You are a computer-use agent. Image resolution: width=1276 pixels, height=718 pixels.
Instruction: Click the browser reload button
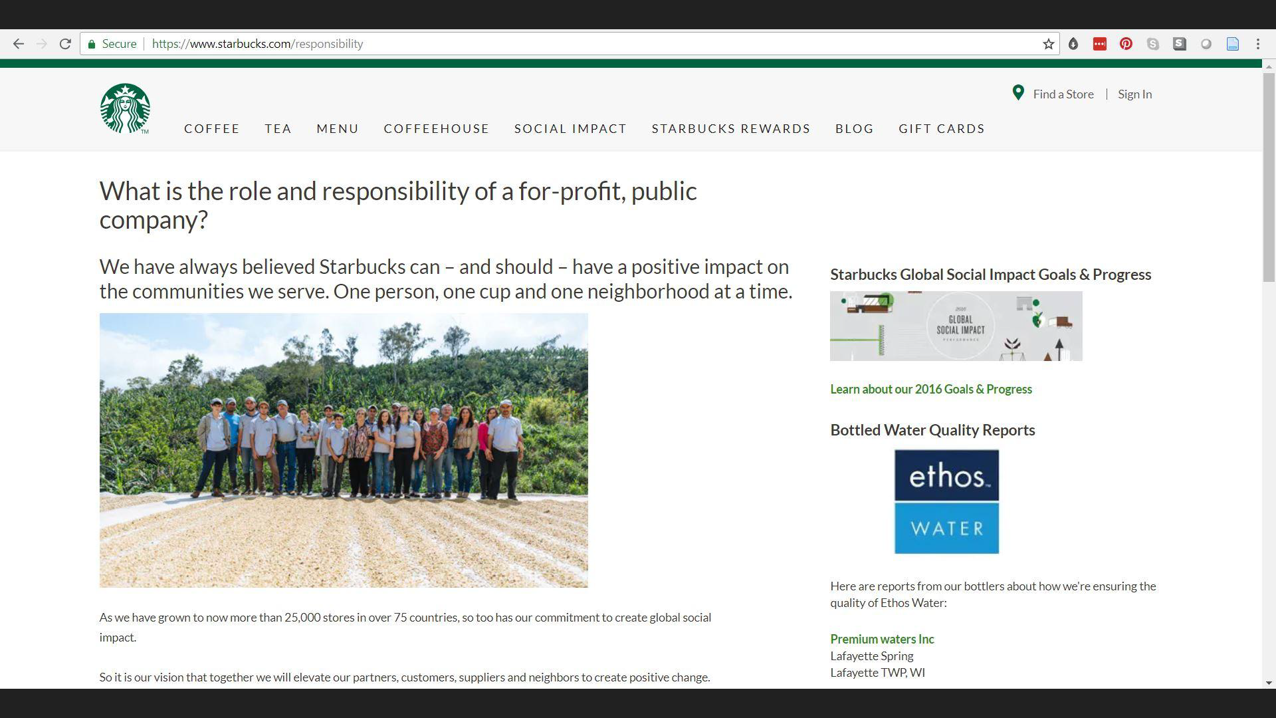pos(65,44)
